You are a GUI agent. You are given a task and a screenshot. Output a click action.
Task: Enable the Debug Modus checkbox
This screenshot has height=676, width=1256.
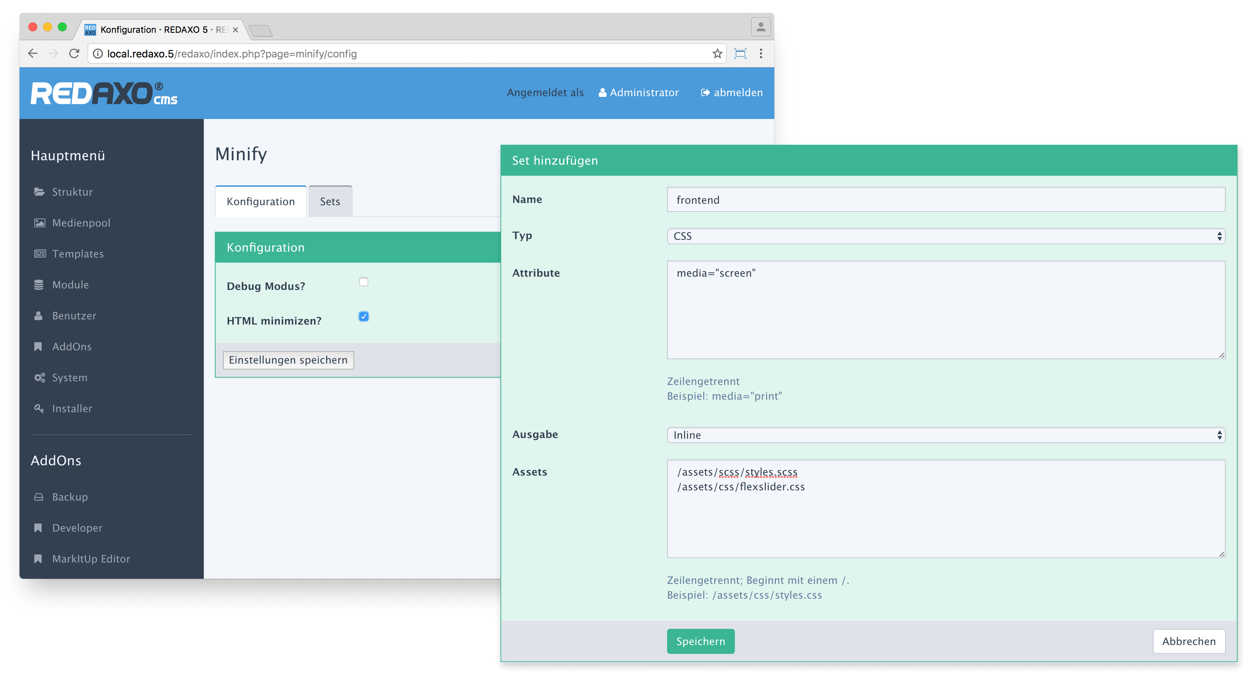(364, 282)
